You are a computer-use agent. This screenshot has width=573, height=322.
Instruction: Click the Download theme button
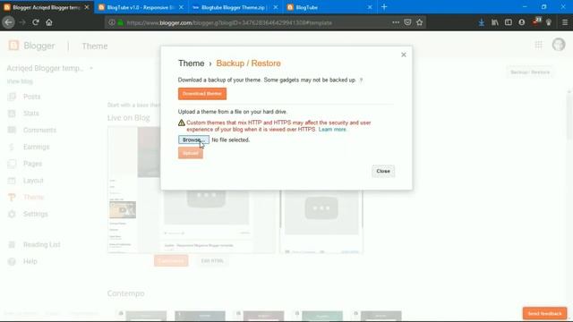pyautogui.click(x=202, y=94)
